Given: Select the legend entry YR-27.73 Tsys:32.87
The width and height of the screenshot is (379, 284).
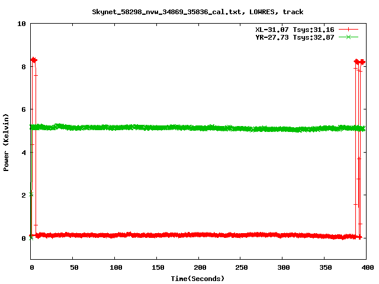Looking at the screenshot, I should pos(295,37).
